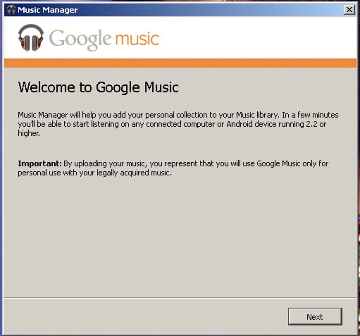The width and height of the screenshot is (360, 336).
Task: Click the sentence mentioning Android device running 2.2
Action: click(172, 124)
